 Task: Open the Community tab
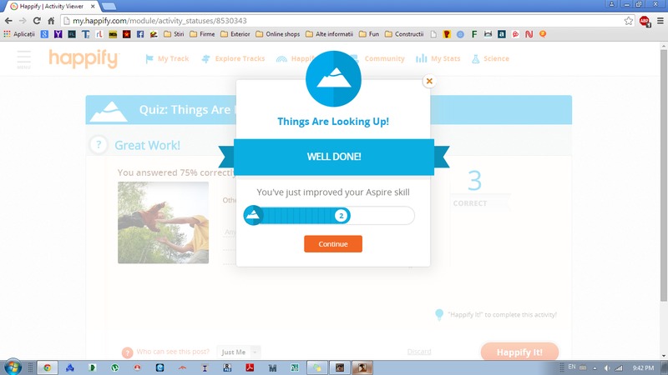point(384,58)
